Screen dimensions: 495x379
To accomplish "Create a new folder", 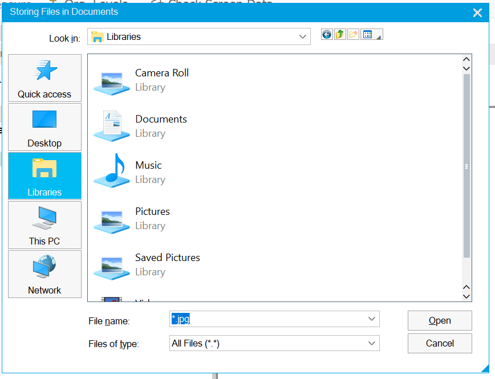I will click(353, 34).
